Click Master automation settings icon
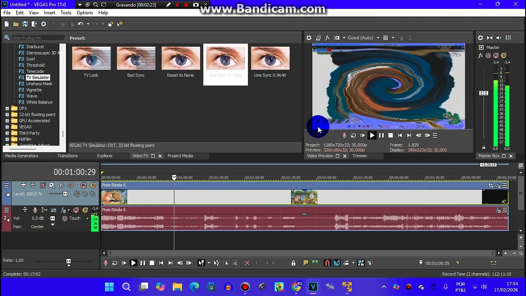The image size is (526, 296). tap(488, 55)
